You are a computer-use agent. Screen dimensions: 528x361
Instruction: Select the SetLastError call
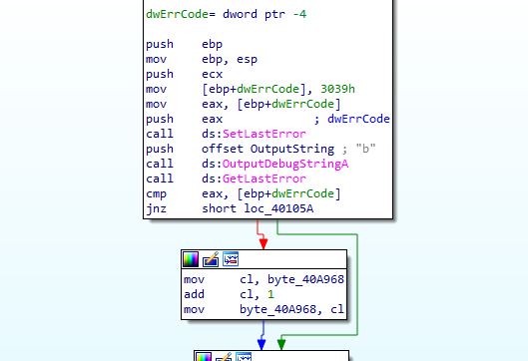click(x=264, y=134)
